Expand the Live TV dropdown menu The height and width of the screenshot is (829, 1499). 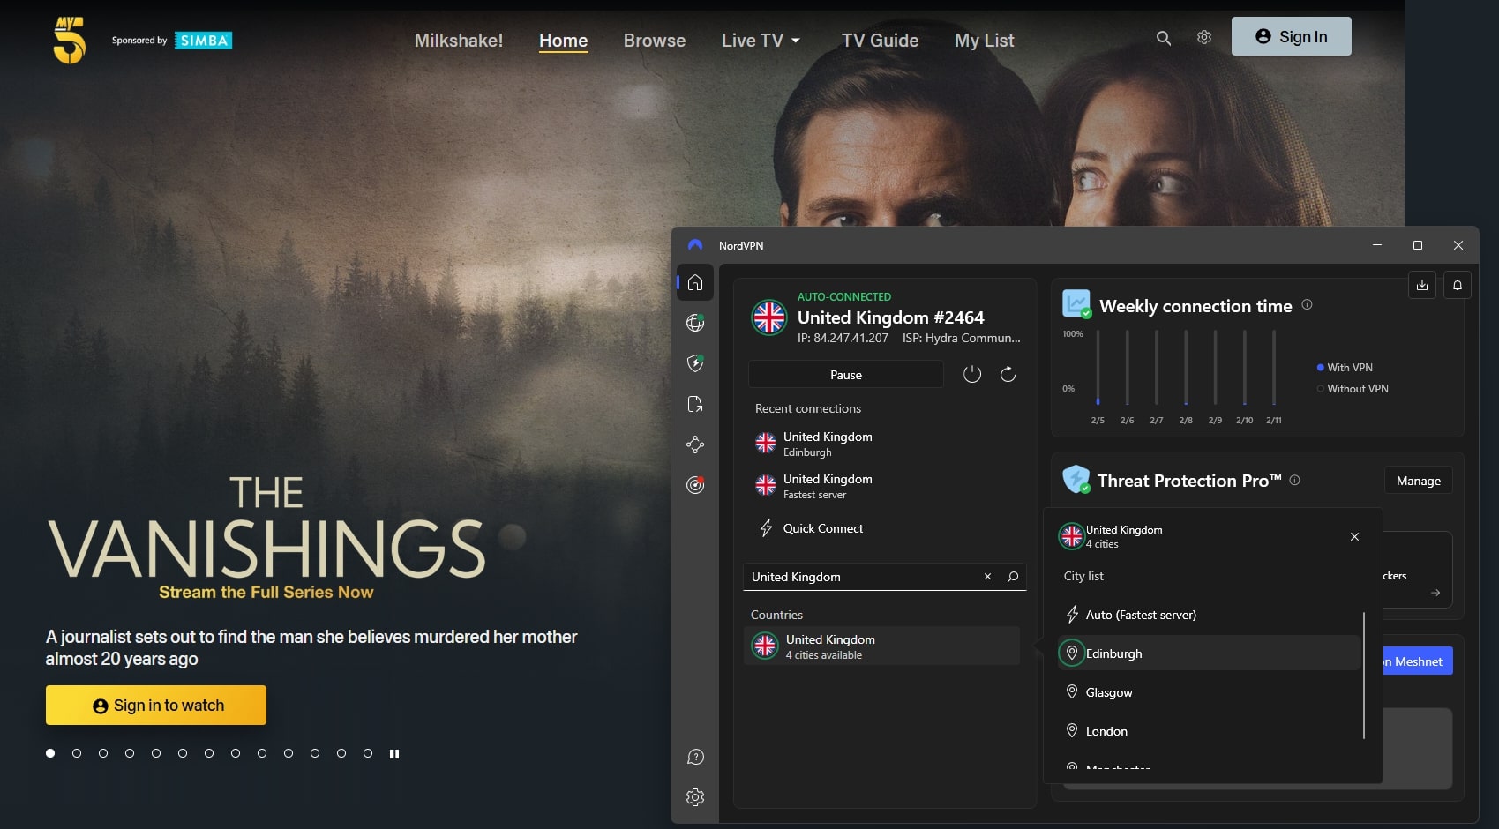761,41
